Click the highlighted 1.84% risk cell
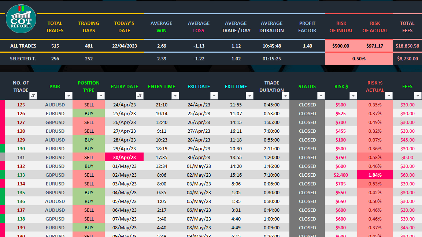Image resolution: width=422 pixels, height=237 pixels. coord(375,175)
